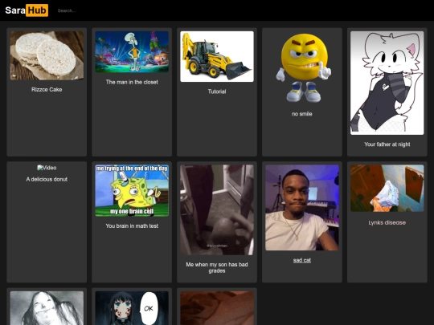
Task: Click the 'Tutorial' title
Action: [x=217, y=91]
